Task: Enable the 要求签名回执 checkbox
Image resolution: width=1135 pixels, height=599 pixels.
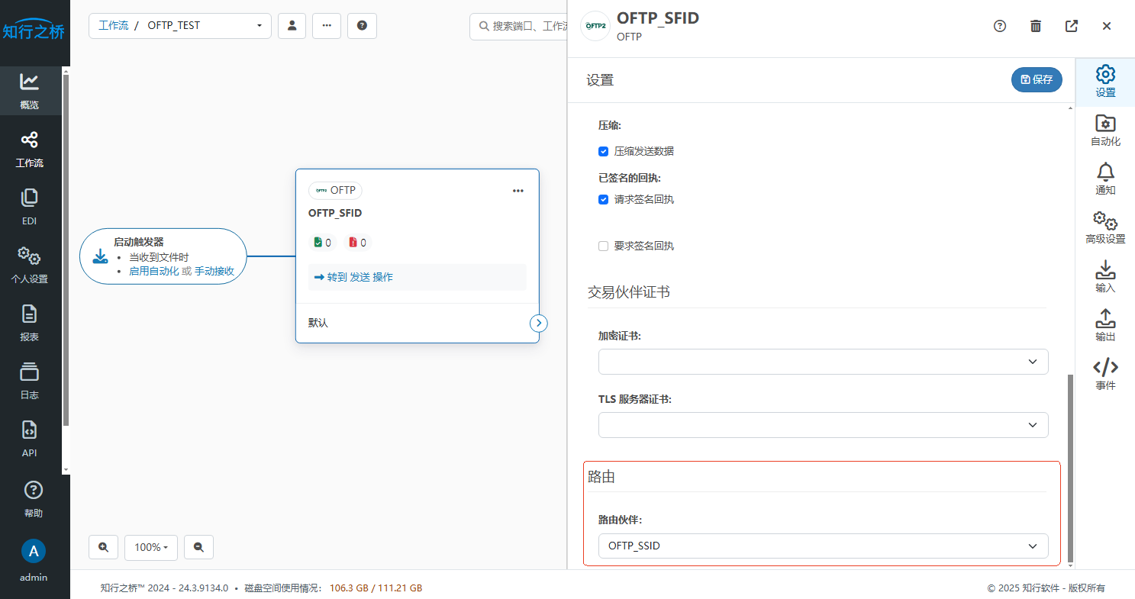Action: 603,246
